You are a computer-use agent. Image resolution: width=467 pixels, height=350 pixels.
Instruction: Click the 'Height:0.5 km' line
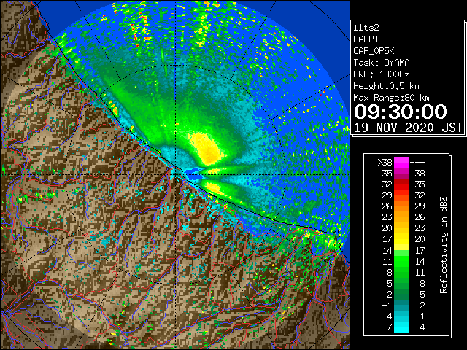[386, 86]
